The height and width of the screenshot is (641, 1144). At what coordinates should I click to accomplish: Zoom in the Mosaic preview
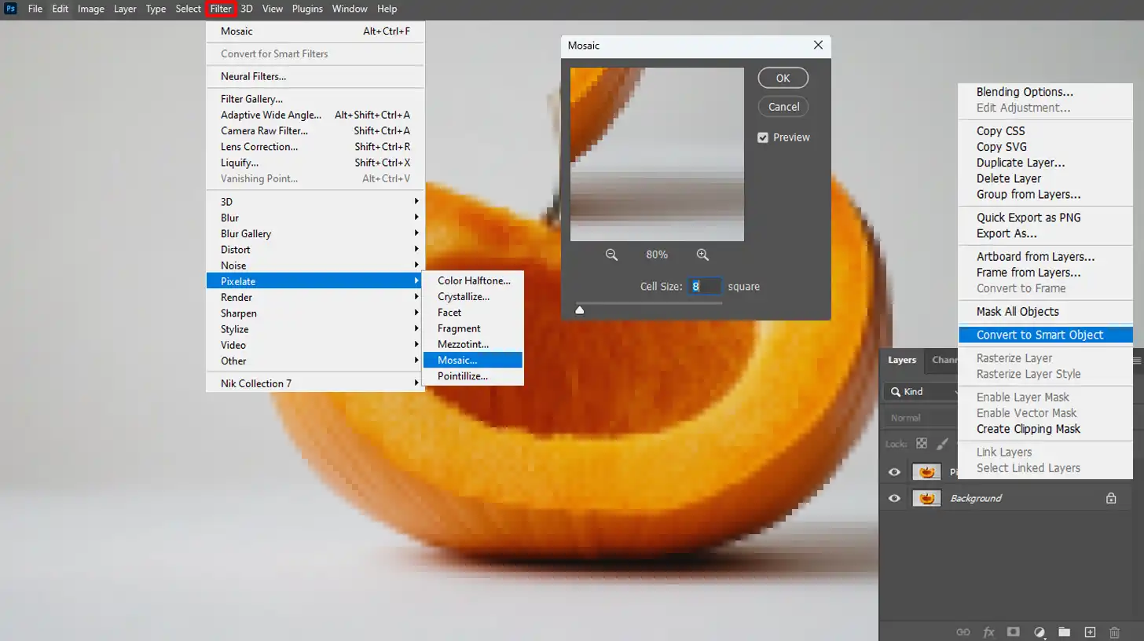[x=702, y=255]
